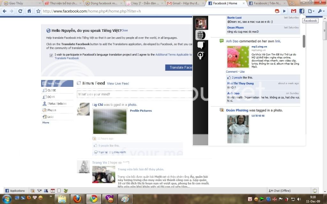Click the volume speaker tray icon
Viewport: 327px width, 204px height.
[299, 199]
